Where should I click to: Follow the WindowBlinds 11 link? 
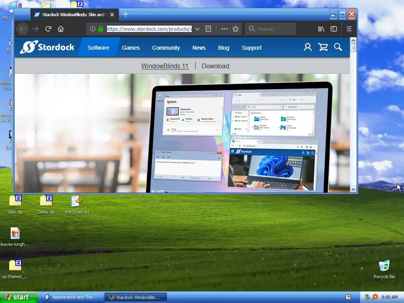click(165, 66)
